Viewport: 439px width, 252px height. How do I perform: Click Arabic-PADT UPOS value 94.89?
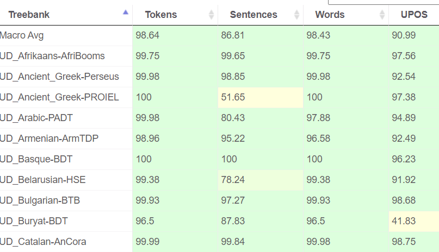click(404, 118)
